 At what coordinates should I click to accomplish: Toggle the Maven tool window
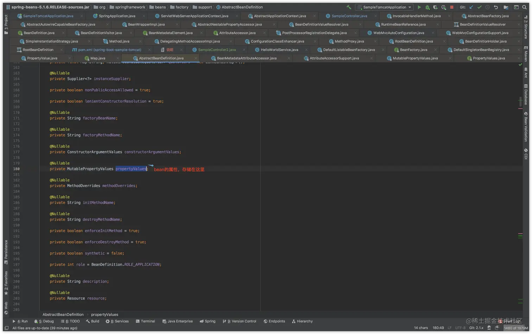(x=526, y=54)
